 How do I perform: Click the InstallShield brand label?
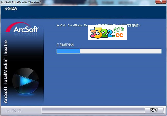[13, 111]
